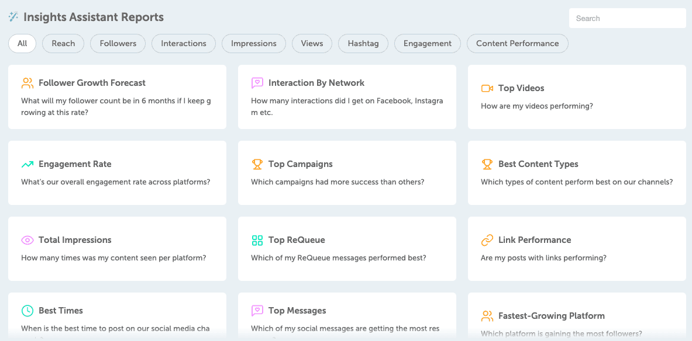
Task: Switch to the Impressions filter
Action: coord(254,43)
